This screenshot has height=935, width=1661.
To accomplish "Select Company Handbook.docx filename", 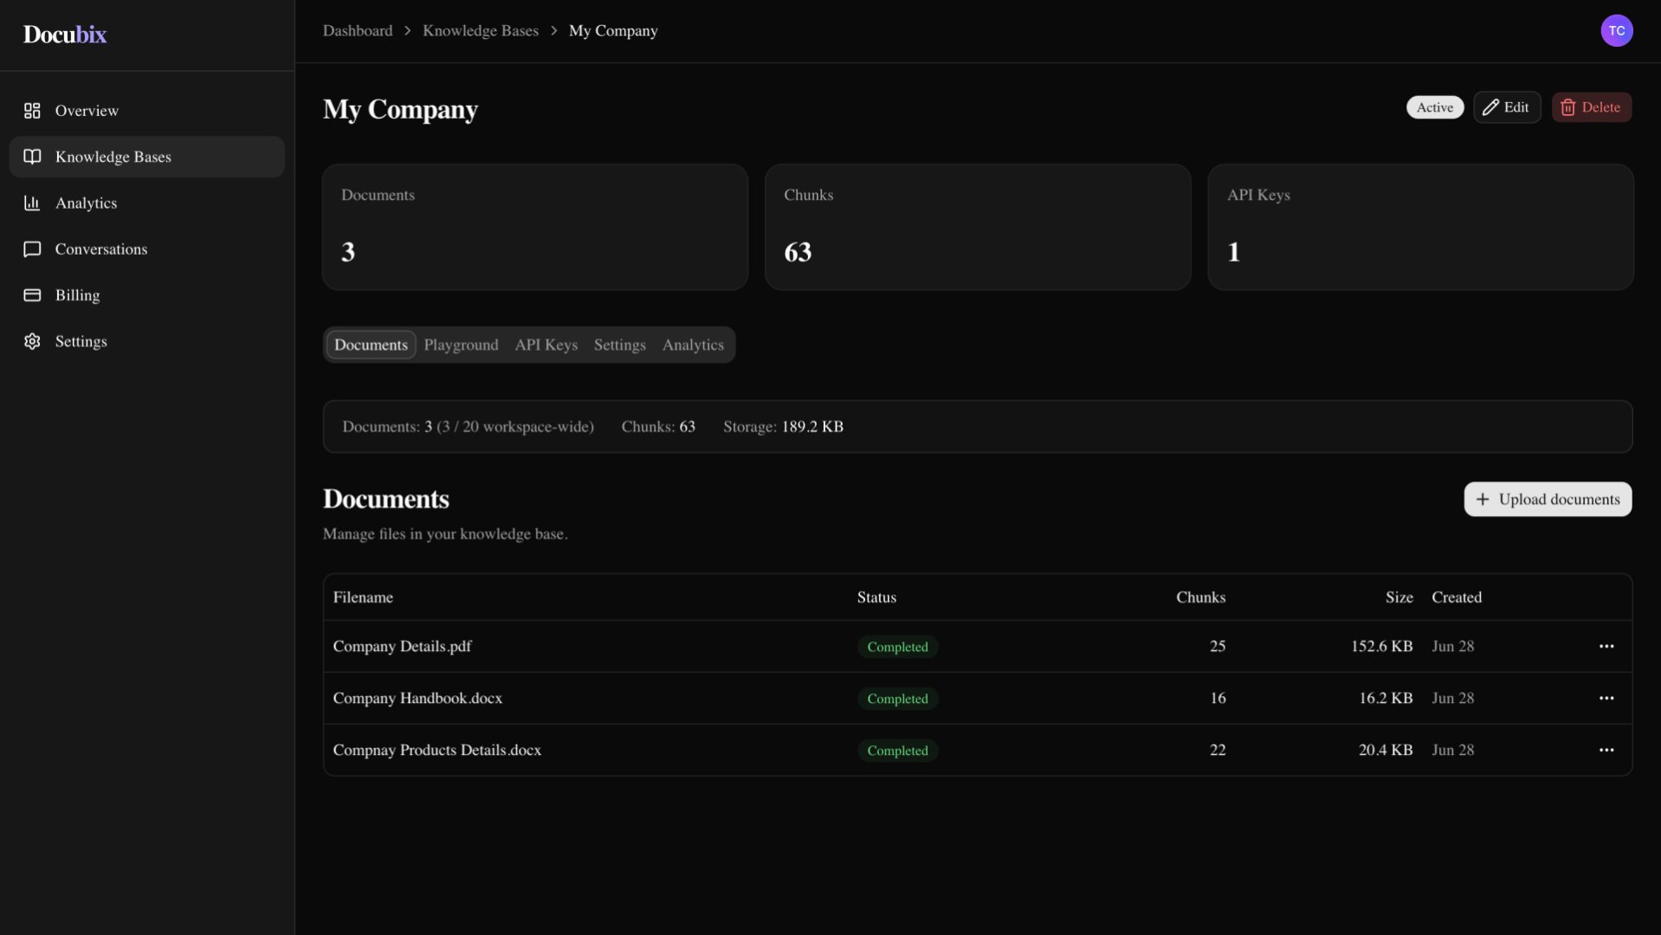I will click(417, 699).
